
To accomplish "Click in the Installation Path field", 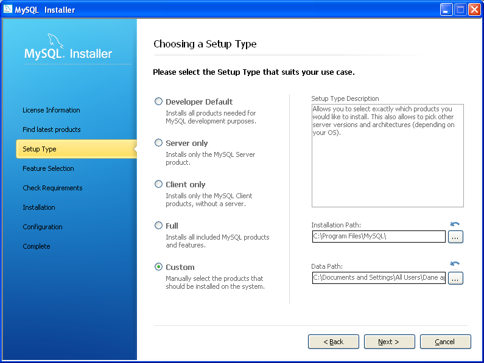I will point(379,237).
